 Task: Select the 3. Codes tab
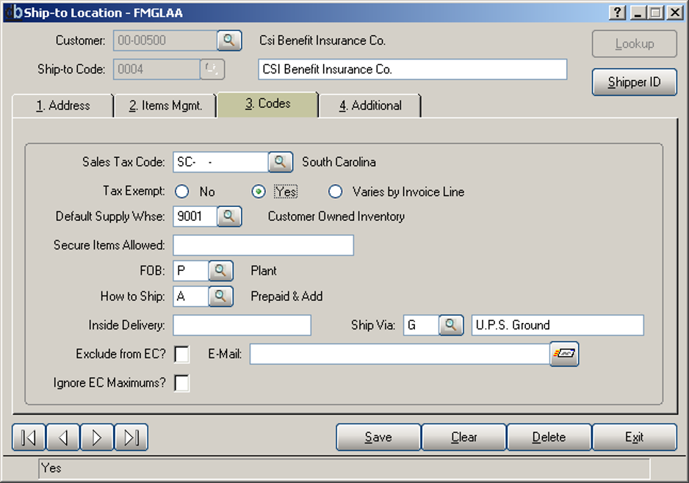click(267, 104)
